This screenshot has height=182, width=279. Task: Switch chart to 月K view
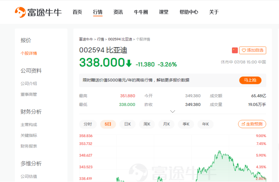coord(166,124)
